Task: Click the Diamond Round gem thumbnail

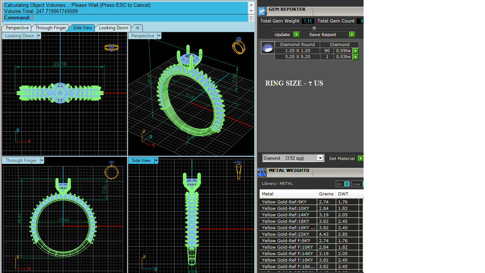Action: (268, 48)
